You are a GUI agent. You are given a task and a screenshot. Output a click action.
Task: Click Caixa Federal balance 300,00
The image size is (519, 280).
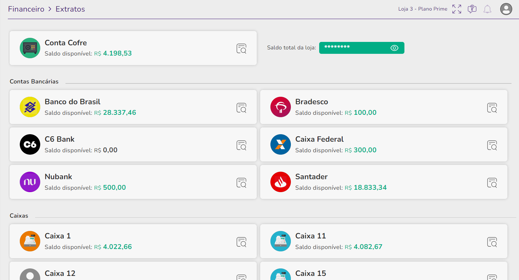coord(365,150)
